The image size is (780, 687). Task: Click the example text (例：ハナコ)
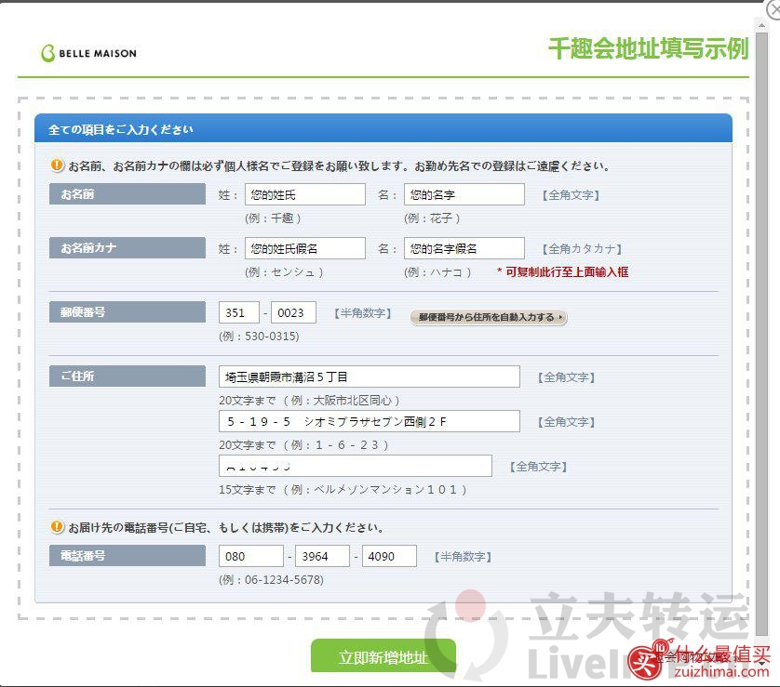437,272
